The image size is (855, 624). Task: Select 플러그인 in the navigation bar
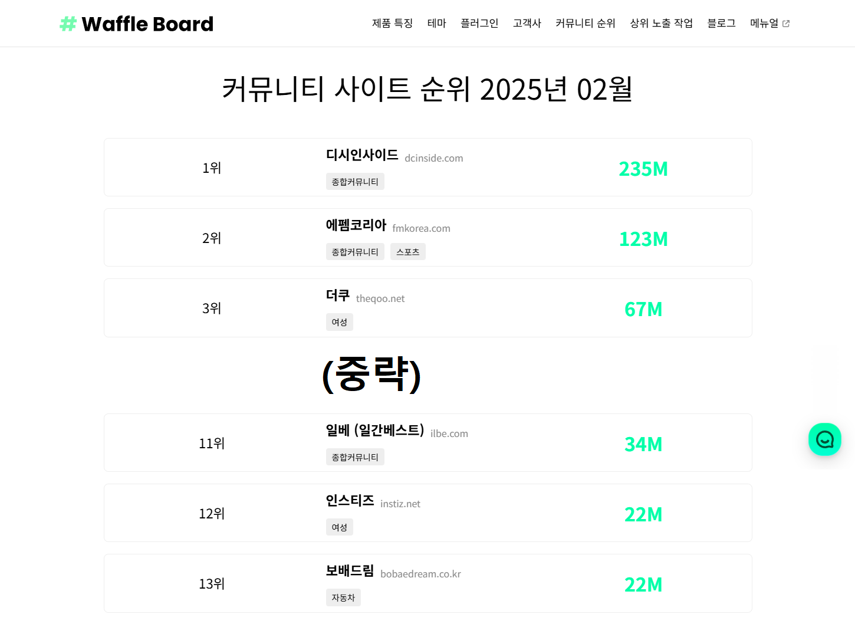479,23
